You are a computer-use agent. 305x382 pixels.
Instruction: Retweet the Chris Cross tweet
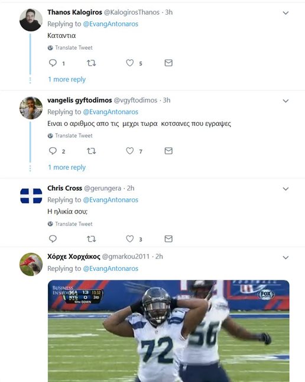pyautogui.click(x=92, y=239)
